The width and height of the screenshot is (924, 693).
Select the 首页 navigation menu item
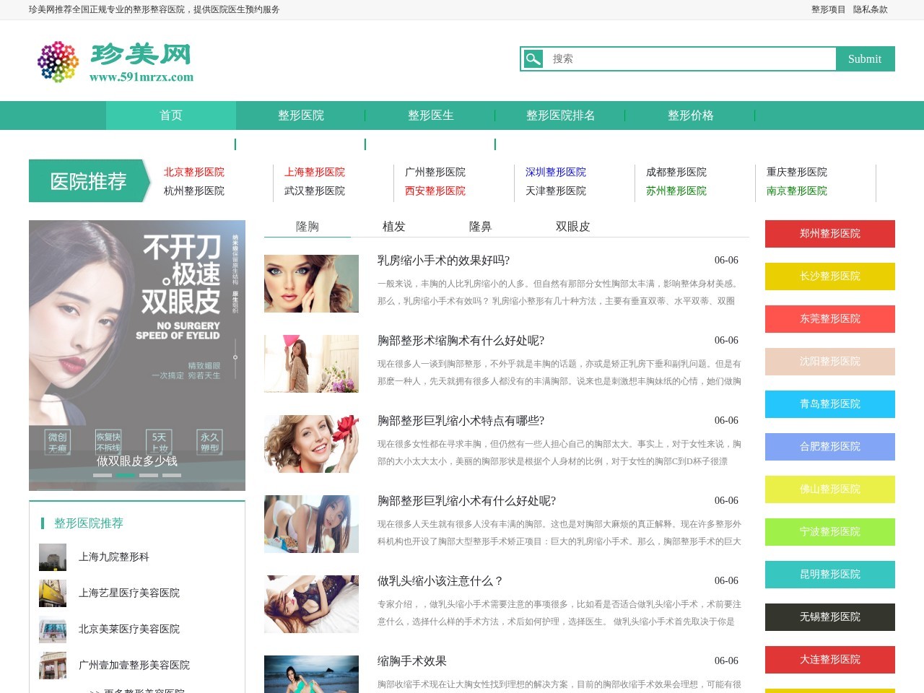(170, 115)
